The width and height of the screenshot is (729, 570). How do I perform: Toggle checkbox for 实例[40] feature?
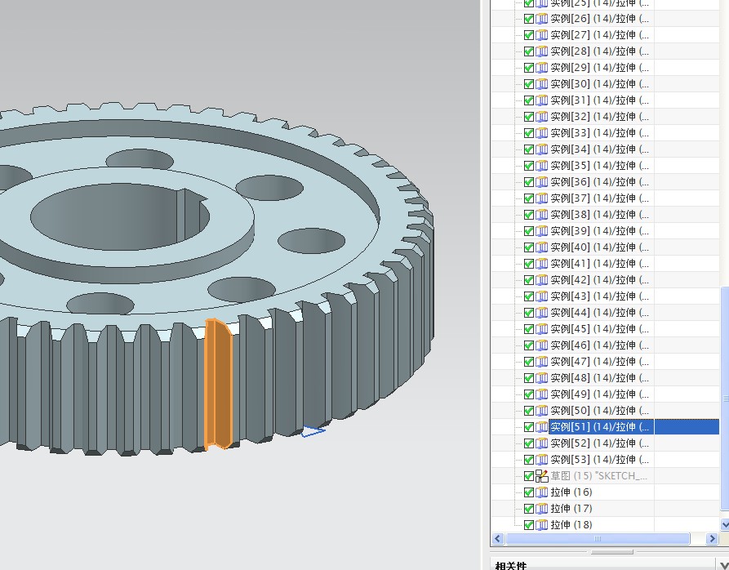pos(529,247)
